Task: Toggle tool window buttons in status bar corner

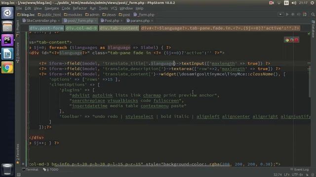Action: point(19,175)
